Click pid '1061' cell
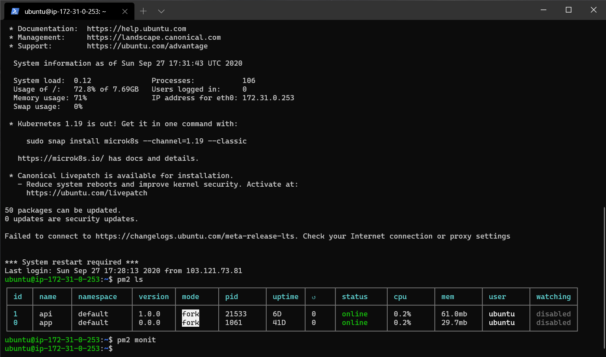Viewport: 606px width, 357px height. point(234,323)
